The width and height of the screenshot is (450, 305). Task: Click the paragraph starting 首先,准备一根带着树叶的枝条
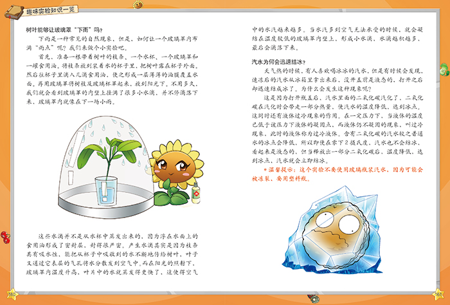(112, 79)
